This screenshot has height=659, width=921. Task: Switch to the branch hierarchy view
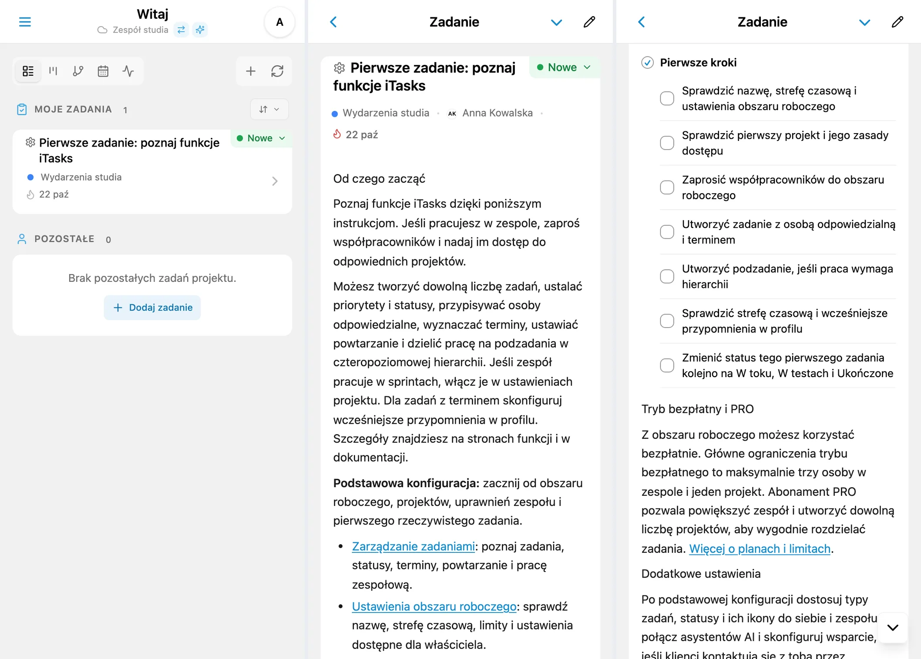[x=78, y=71]
